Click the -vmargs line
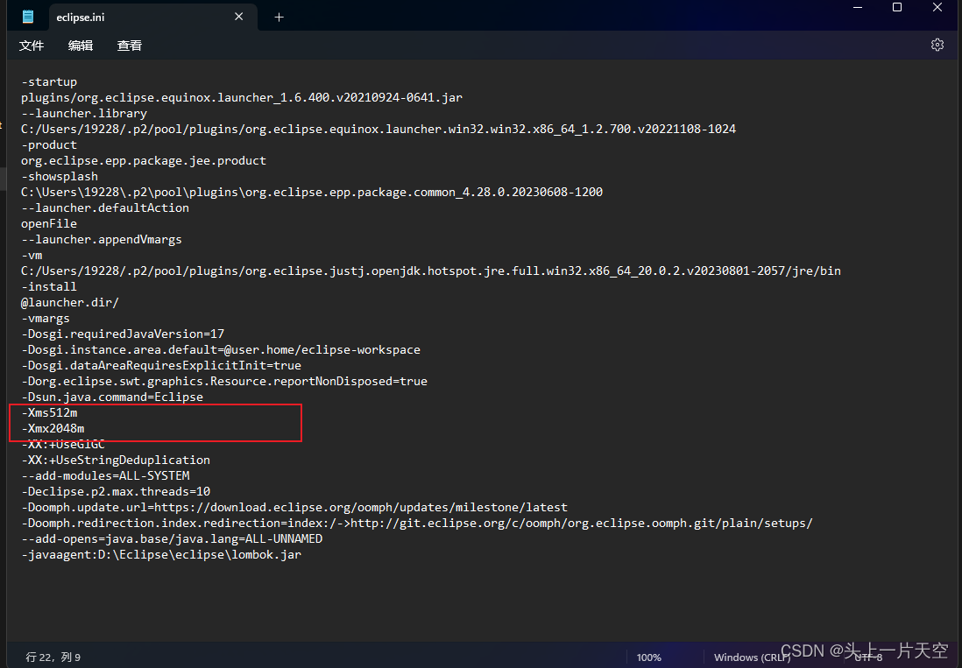Screen dimensions: 962x668 click(46, 318)
